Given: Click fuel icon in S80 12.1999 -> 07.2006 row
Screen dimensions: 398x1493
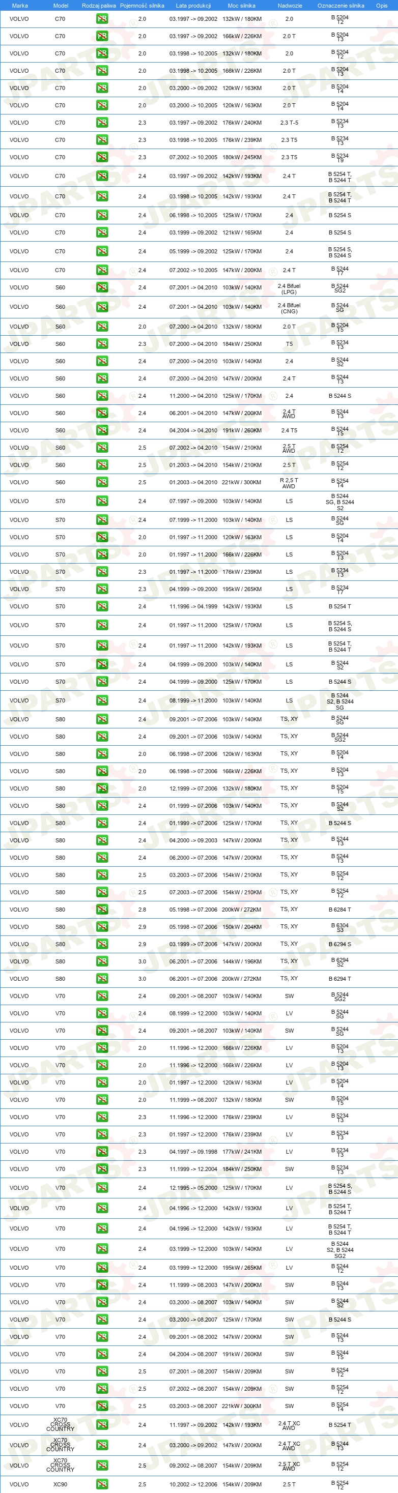Looking at the screenshot, I should 102,788.
